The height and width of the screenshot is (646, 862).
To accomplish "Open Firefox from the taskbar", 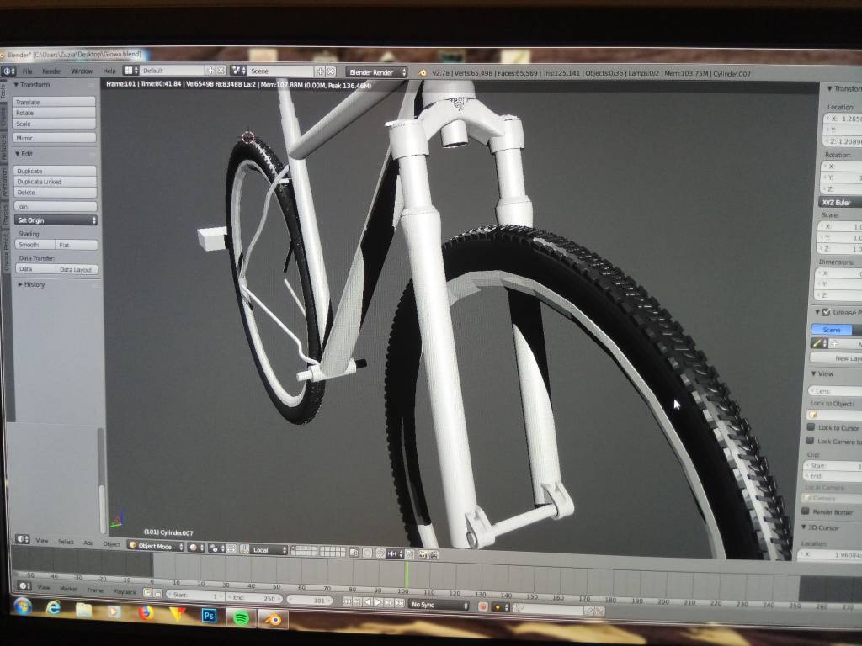I will (x=146, y=612).
